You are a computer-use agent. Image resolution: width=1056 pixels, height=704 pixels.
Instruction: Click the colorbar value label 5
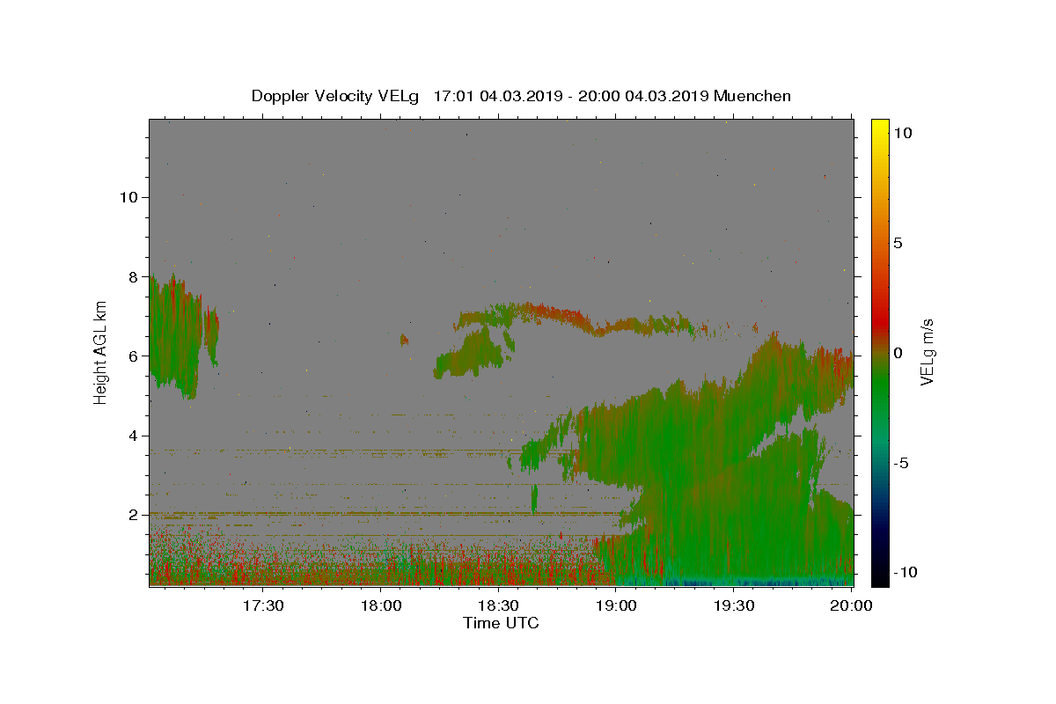click(898, 243)
